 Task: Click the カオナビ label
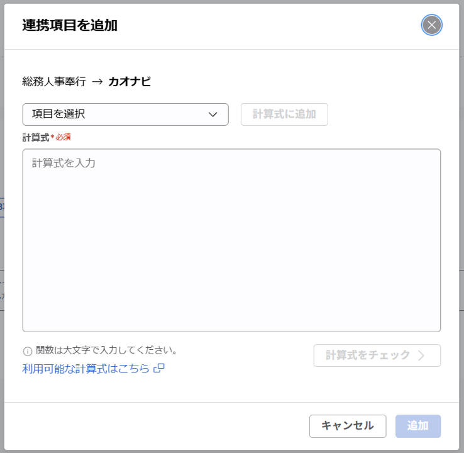[x=130, y=81]
